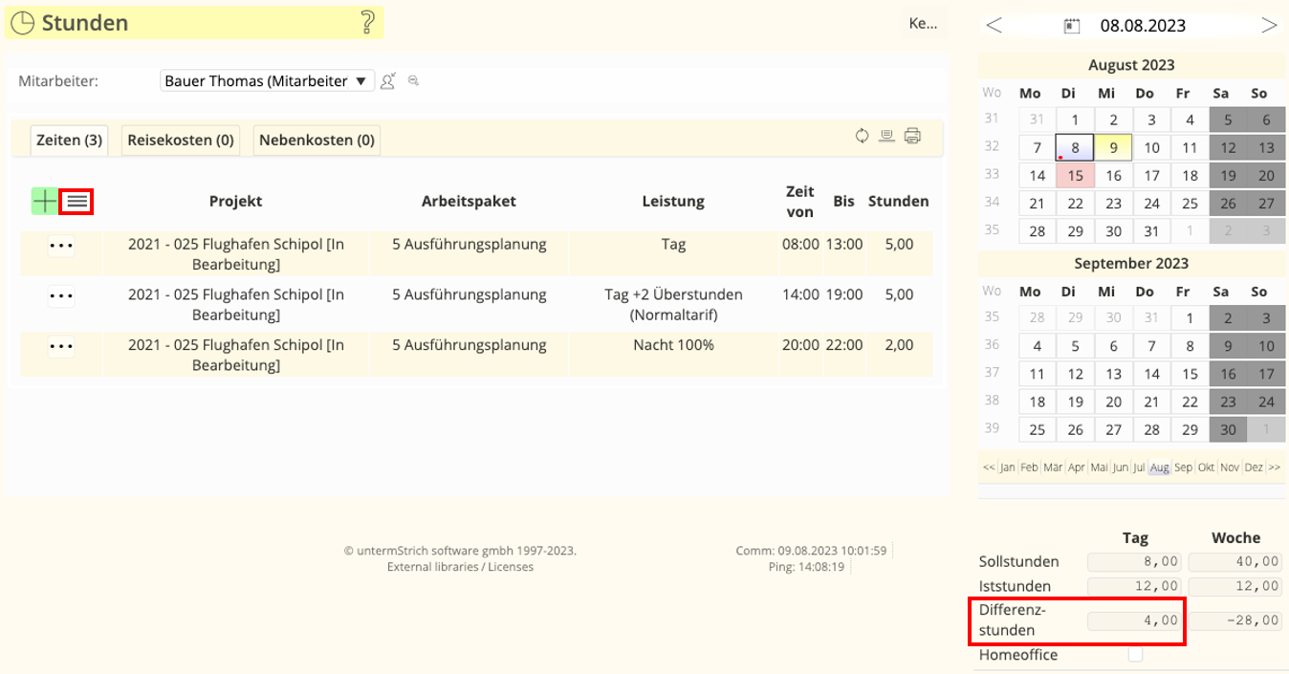Open the External libraries / Licenses link
Screen dimensions: 1289x674
pyautogui.click(x=460, y=567)
